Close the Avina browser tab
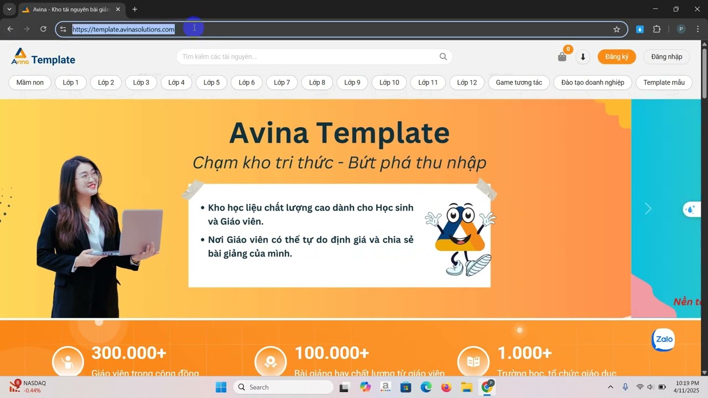708x398 pixels. [x=118, y=9]
